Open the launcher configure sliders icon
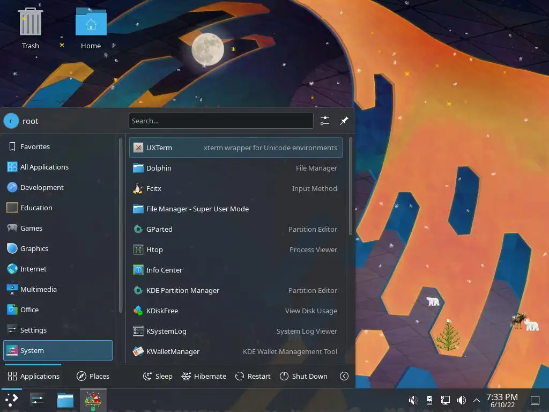Screen dimensions: 549x412 [x=324, y=121]
